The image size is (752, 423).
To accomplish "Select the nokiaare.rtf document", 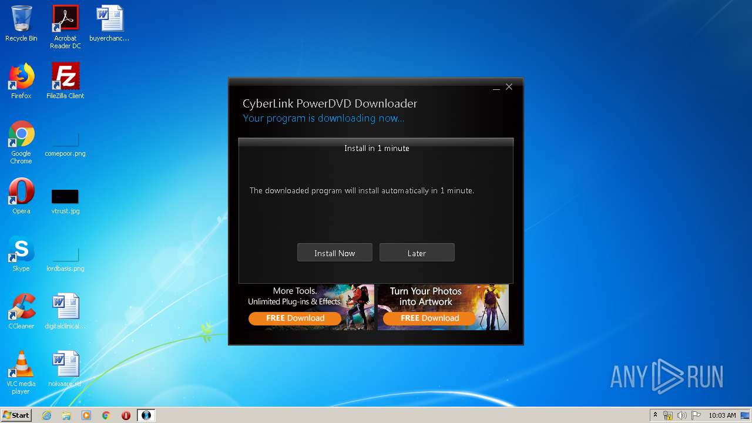I will (65, 369).
